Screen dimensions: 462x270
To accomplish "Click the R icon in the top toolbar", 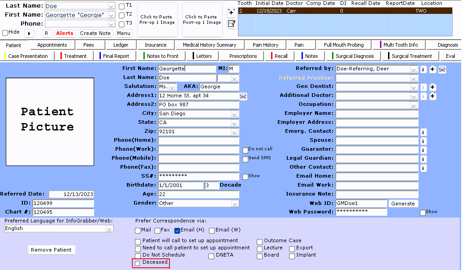I will pos(47,33).
